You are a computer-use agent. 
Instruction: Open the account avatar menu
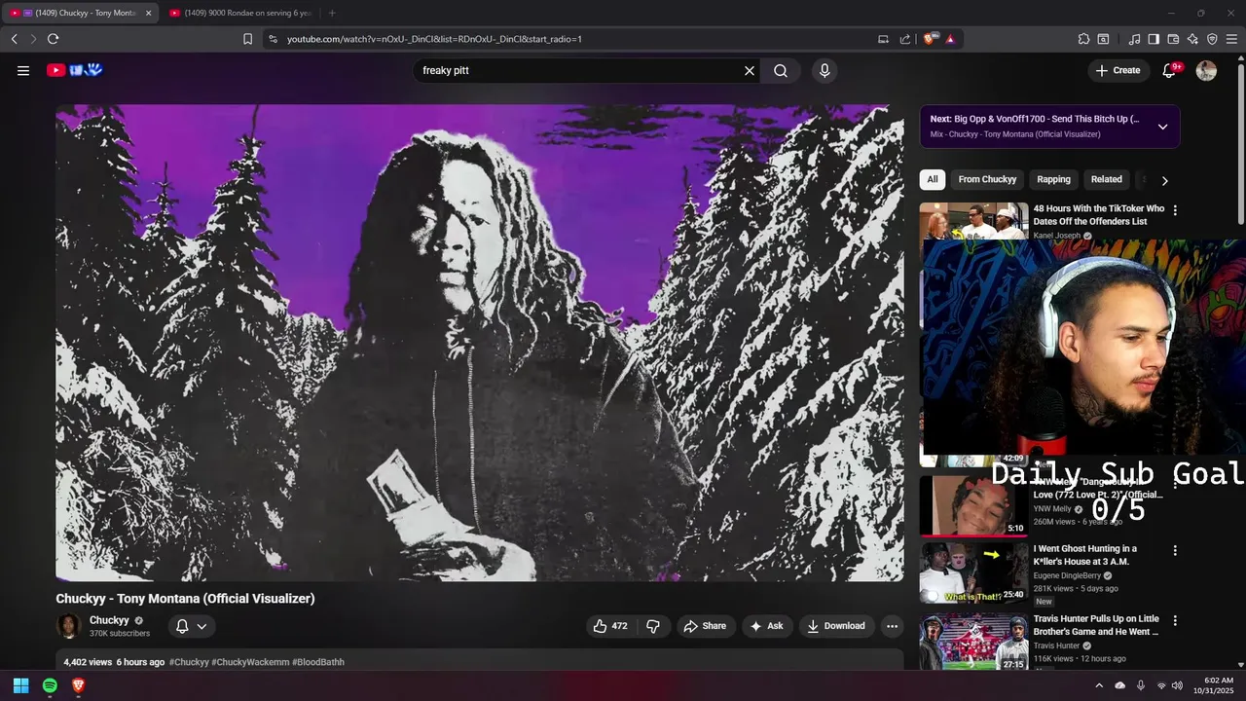click(x=1206, y=70)
